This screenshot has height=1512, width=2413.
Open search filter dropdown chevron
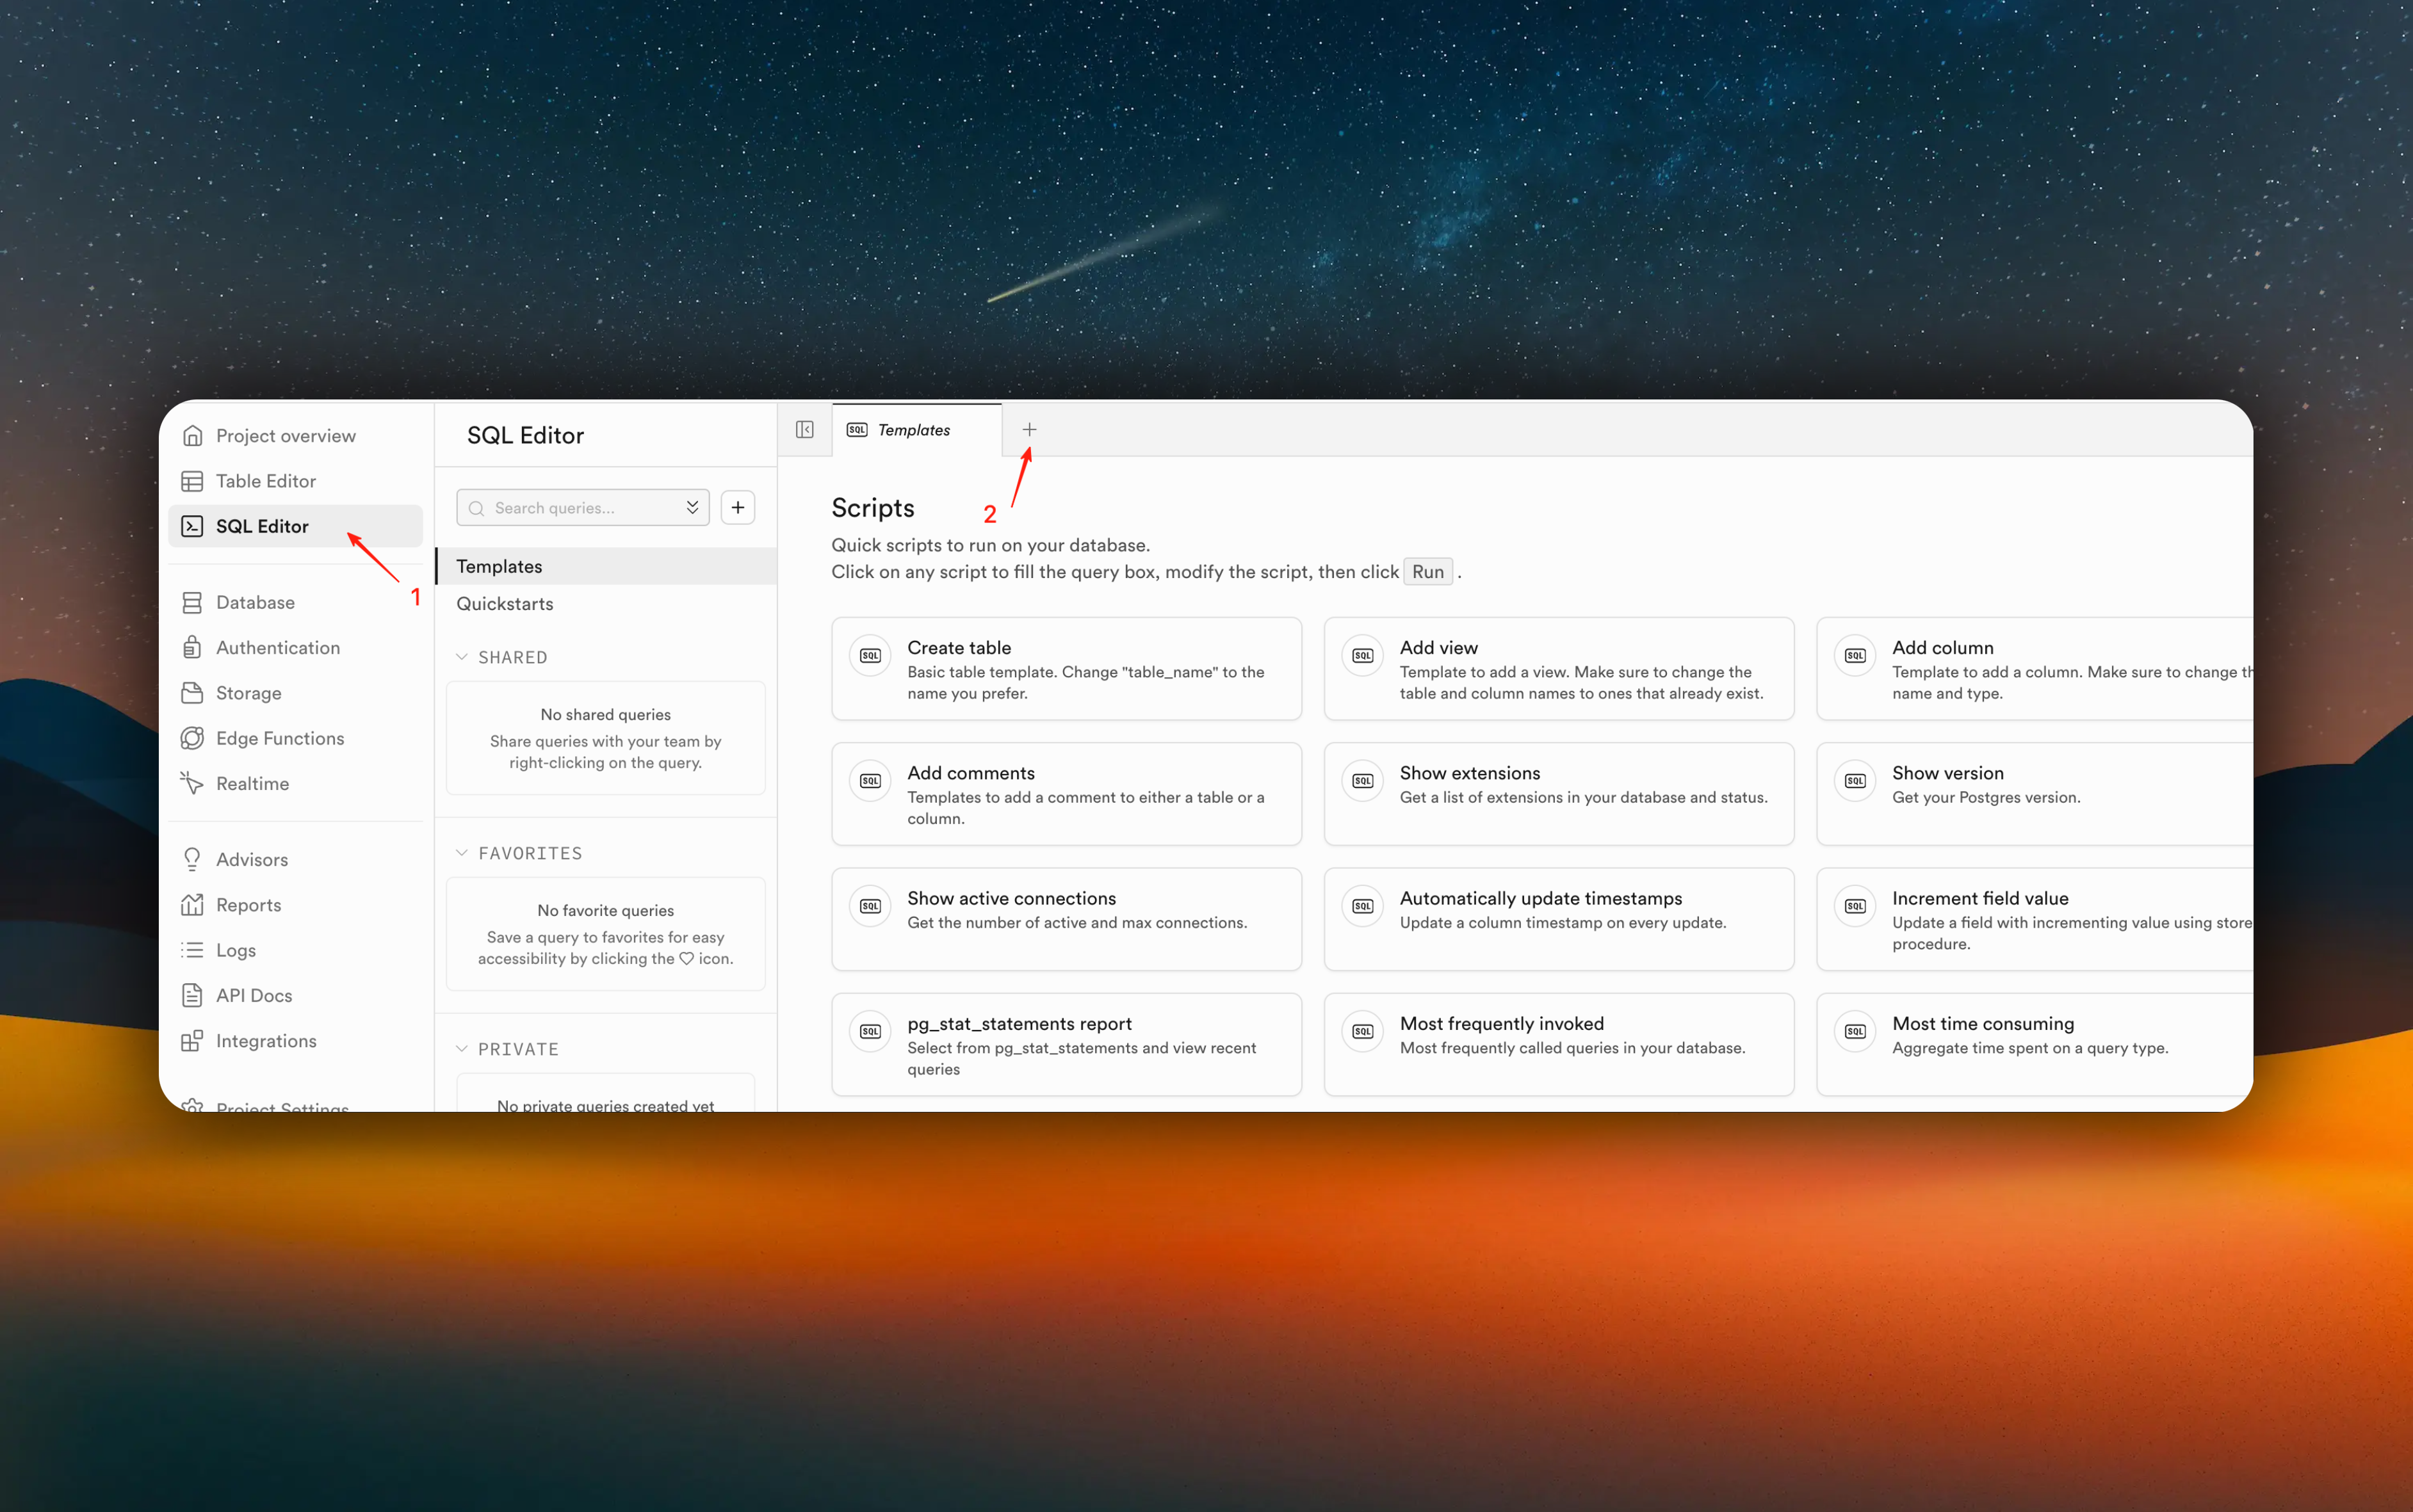pos(692,507)
